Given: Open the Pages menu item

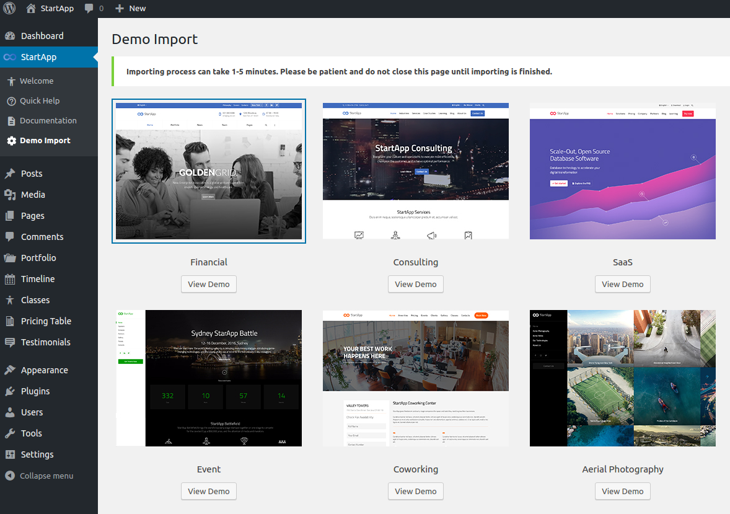Looking at the screenshot, I should [49, 216].
